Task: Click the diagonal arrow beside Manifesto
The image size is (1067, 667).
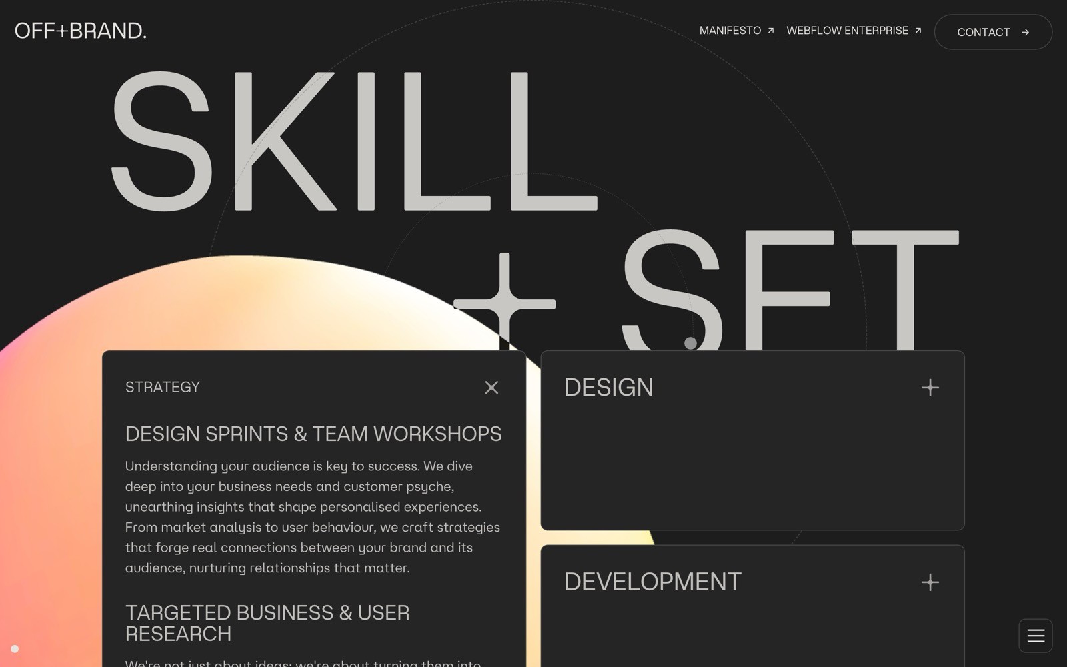Action: click(x=770, y=31)
